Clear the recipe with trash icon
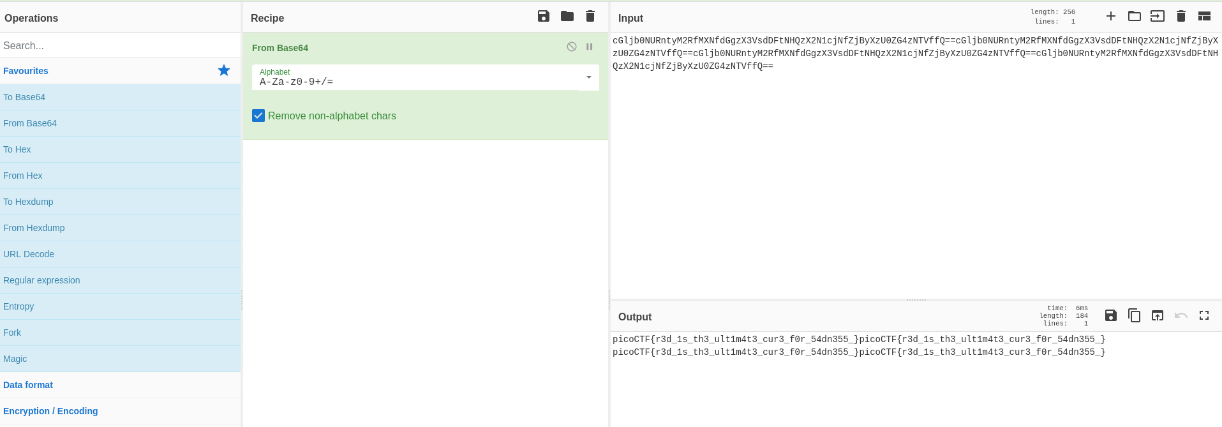The height and width of the screenshot is (427, 1222). coord(590,17)
